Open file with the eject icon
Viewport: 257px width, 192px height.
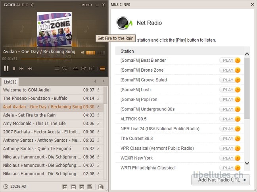click(76, 68)
